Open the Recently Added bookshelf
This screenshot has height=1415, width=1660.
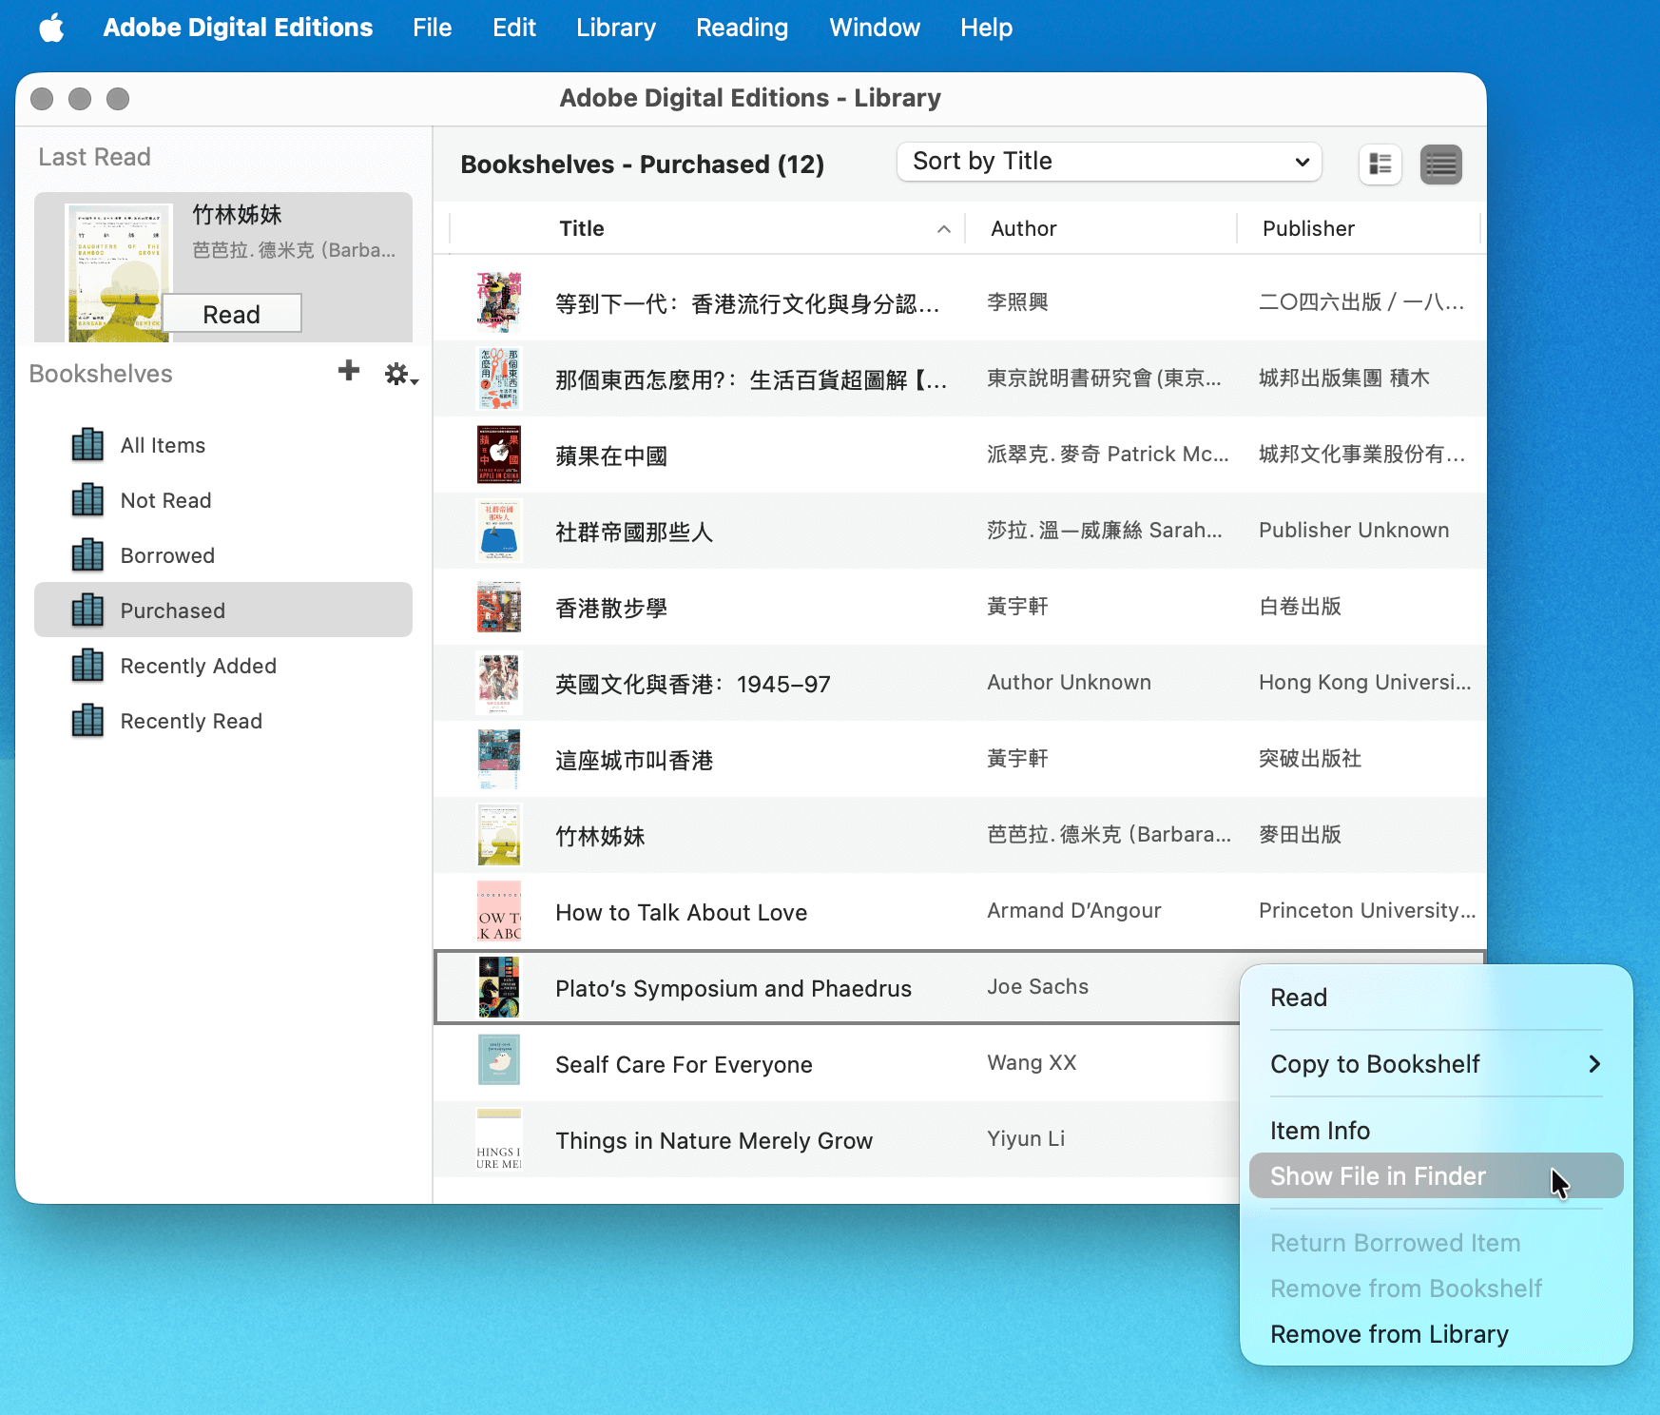pos(198,666)
